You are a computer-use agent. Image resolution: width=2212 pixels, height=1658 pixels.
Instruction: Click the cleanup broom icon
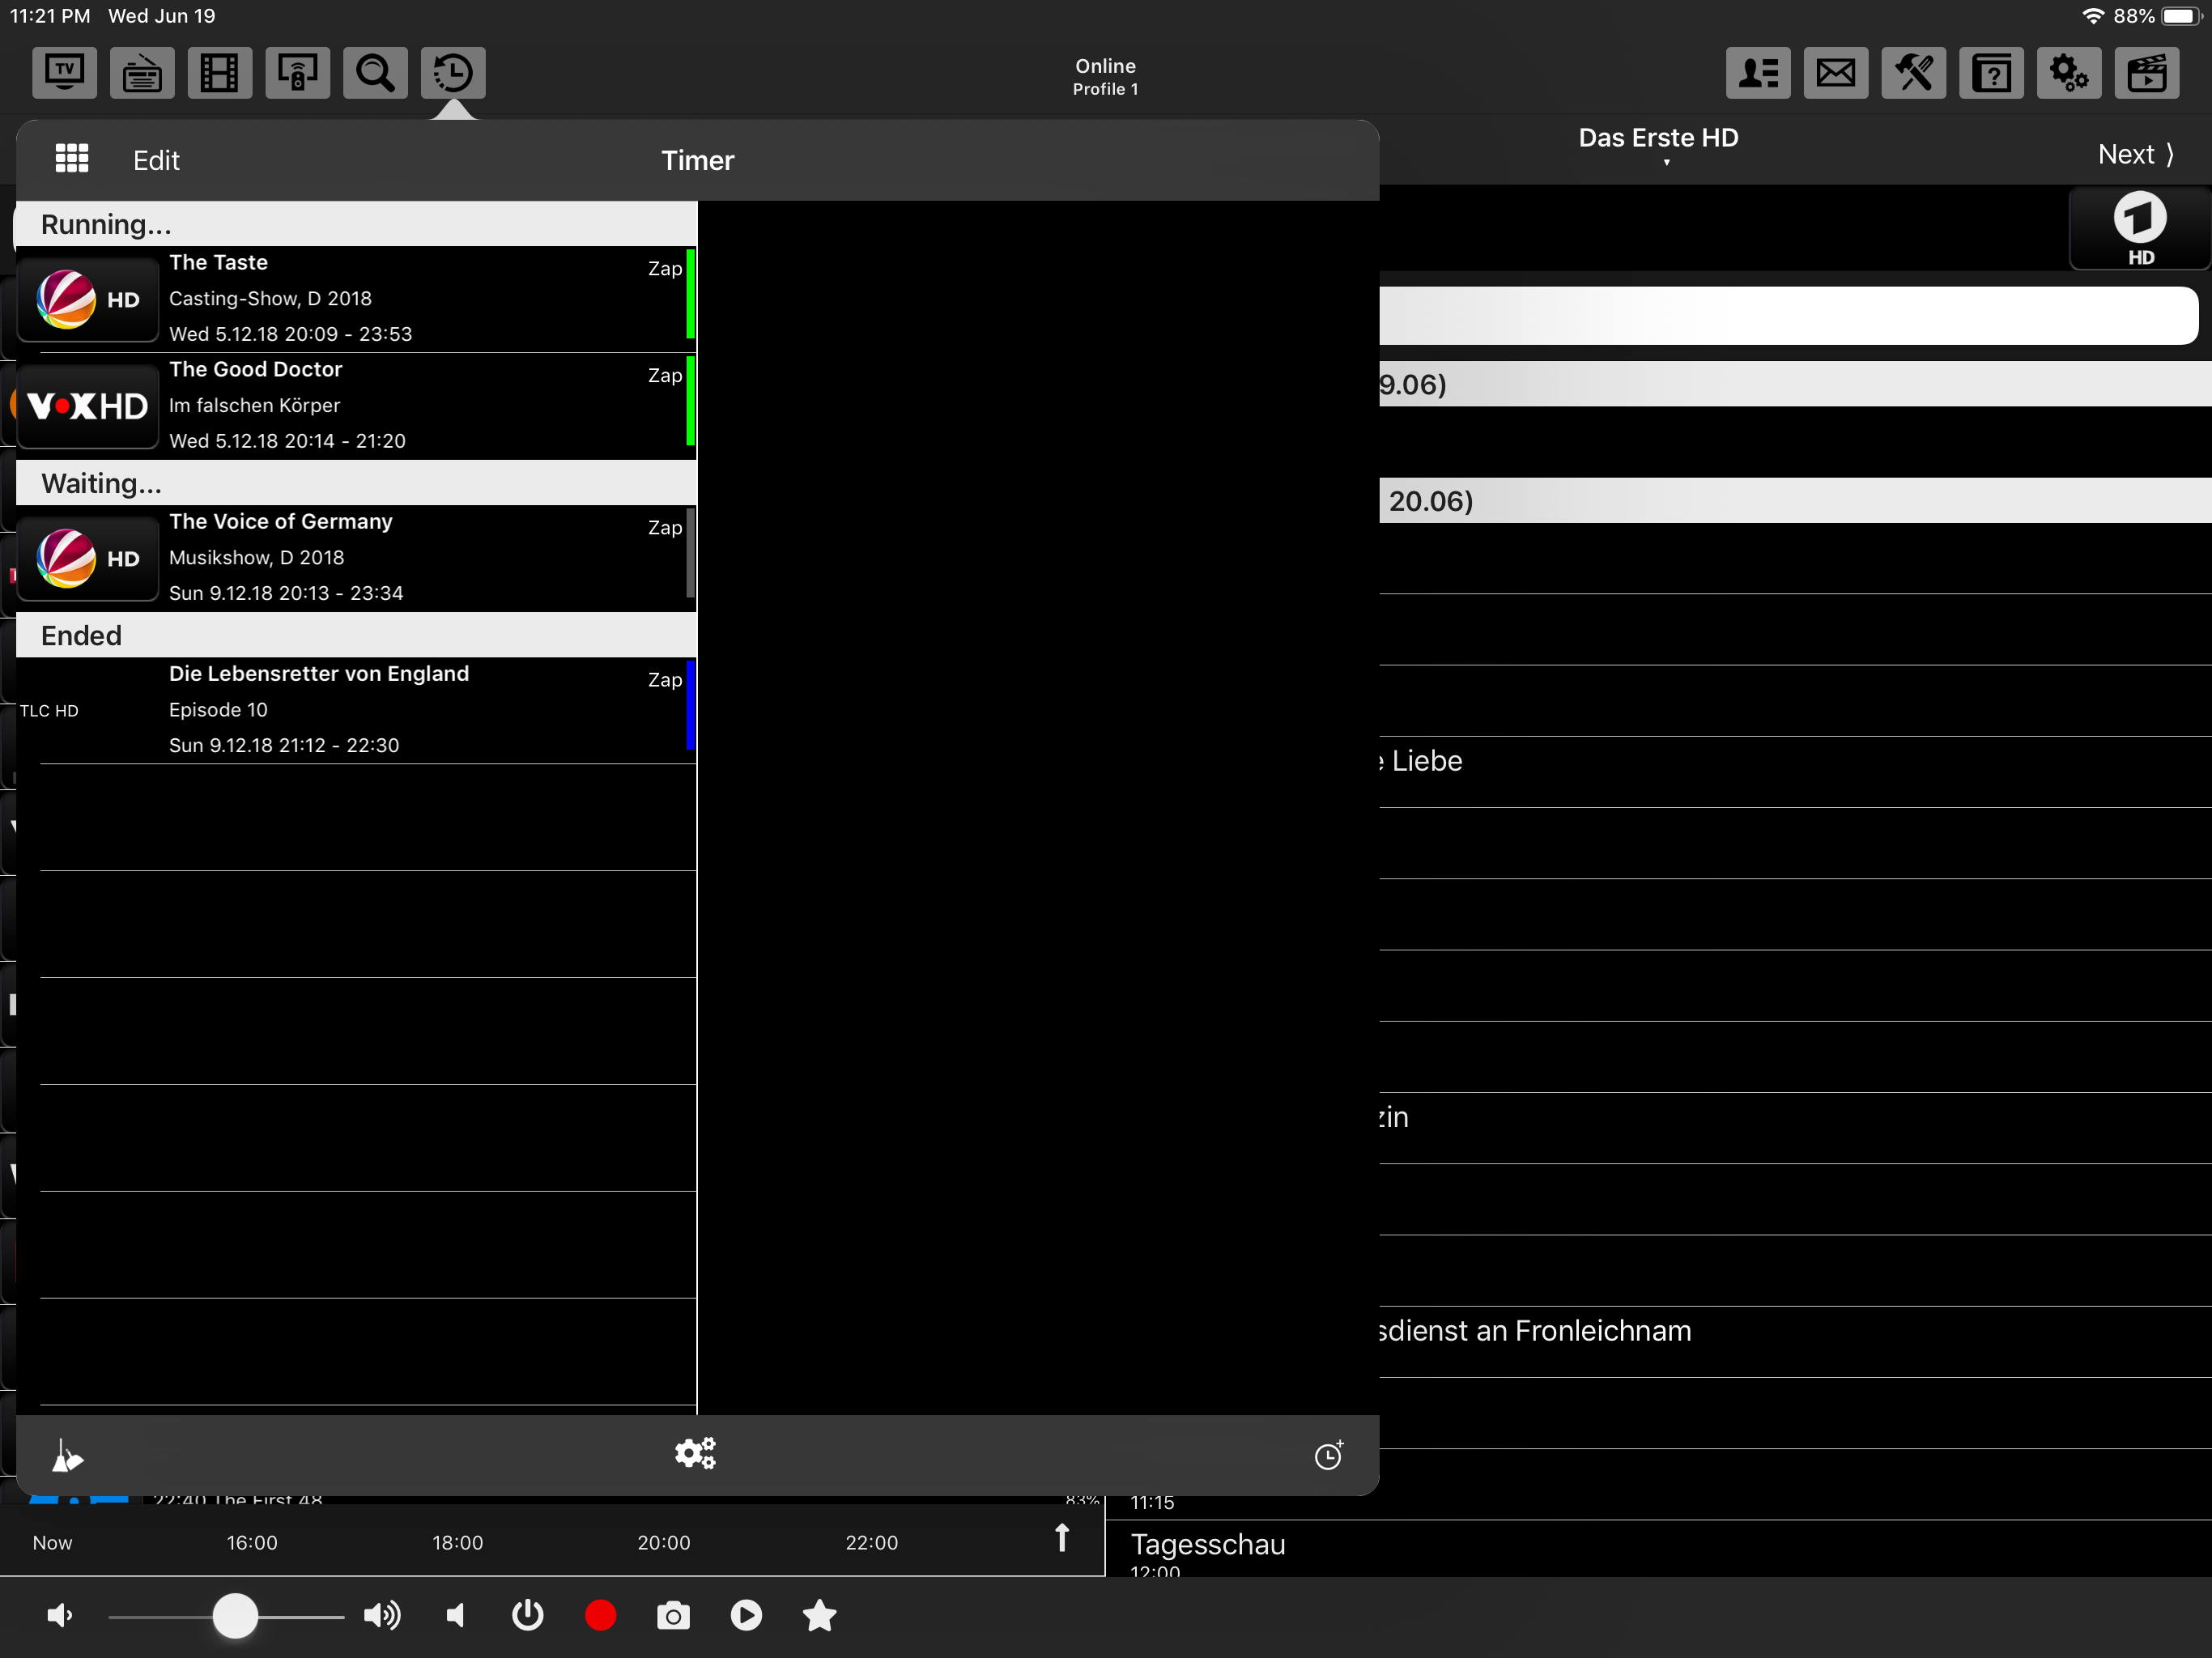[x=66, y=1455]
